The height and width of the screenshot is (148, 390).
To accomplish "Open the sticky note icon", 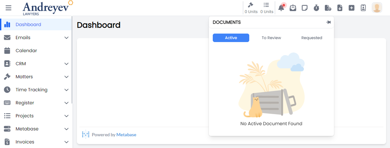I will click(x=305, y=8).
